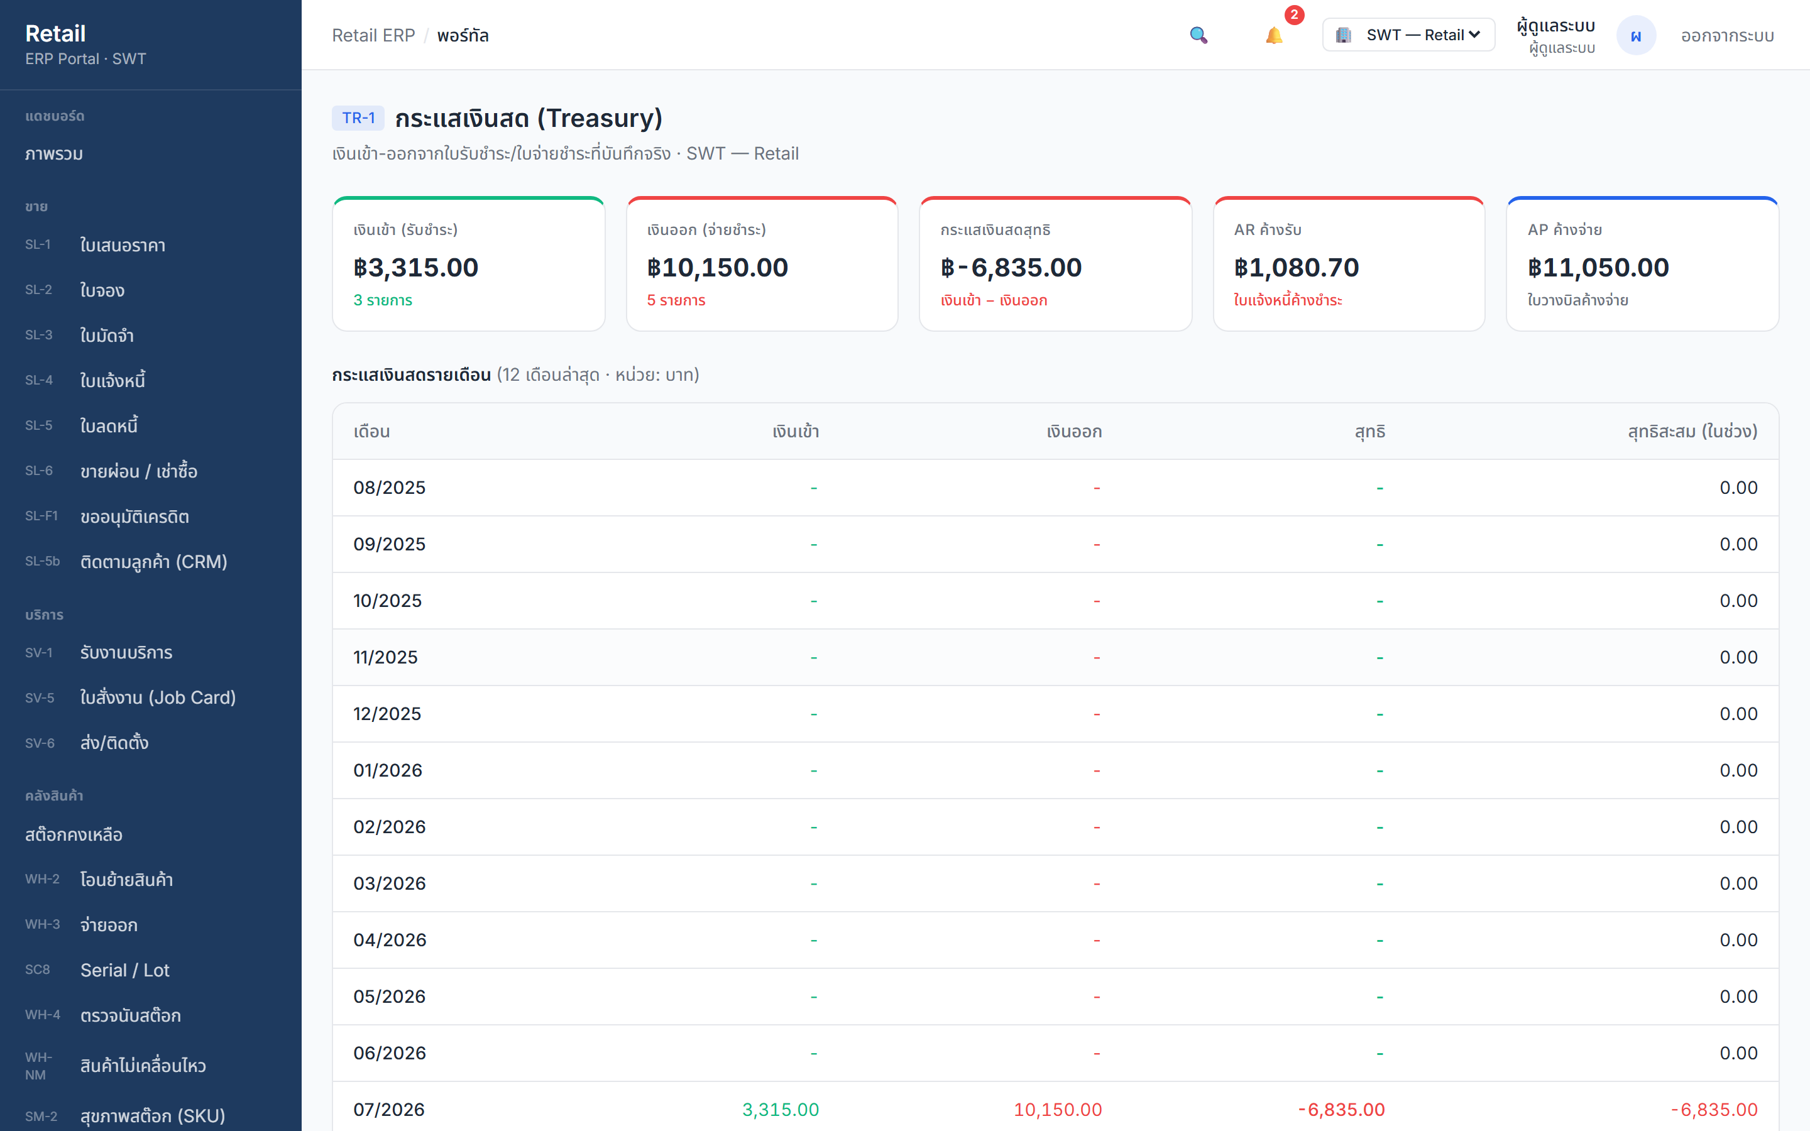This screenshot has height=1131, width=1810.
Task: Open the notifications bell
Action: tap(1274, 35)
